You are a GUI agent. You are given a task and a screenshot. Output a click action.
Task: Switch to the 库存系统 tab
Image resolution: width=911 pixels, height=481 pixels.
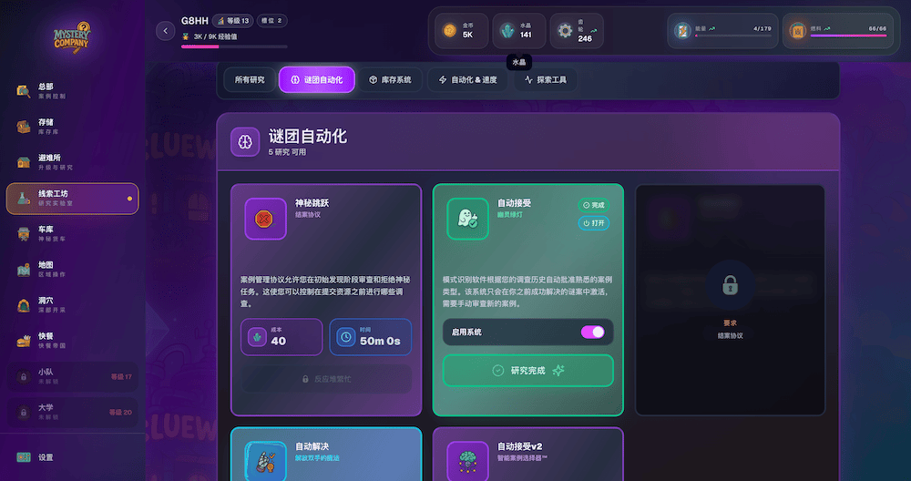tap(389, 80)
